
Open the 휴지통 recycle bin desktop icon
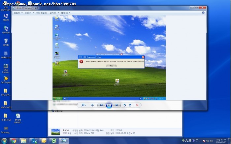pos(6,43)
